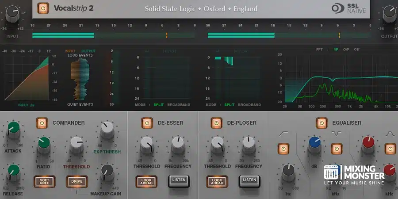Select BROADBAND mode for the De-Esser

(179, 104)
